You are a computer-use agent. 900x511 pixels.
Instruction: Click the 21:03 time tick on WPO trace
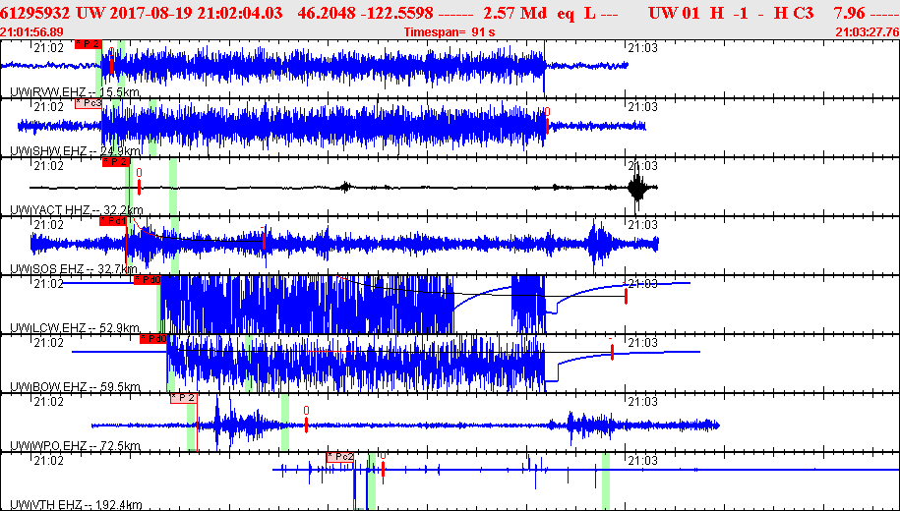click(x=642, y=402)
